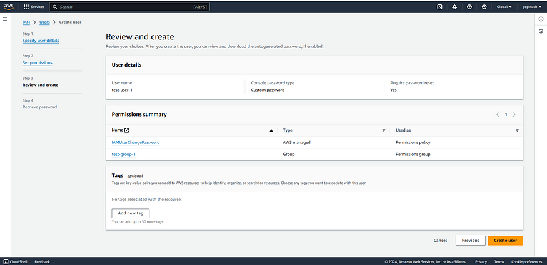Screen dimensions: 547x265
Task: Click the AWS managed type cell
Action: [x=296, y=142]
